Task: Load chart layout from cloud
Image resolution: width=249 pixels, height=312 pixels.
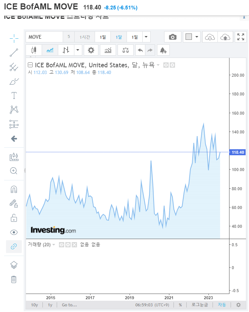Action: (x=210, y=37)
